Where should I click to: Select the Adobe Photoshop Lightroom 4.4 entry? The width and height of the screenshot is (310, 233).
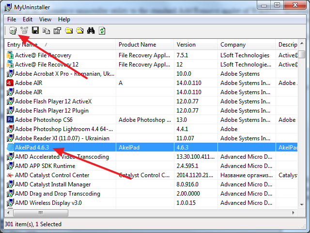click(64, 129)
